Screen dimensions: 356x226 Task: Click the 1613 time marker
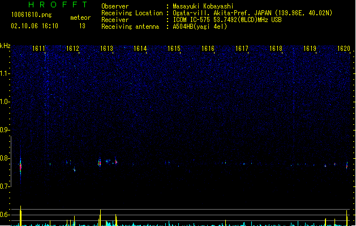[x=106, y=49]
